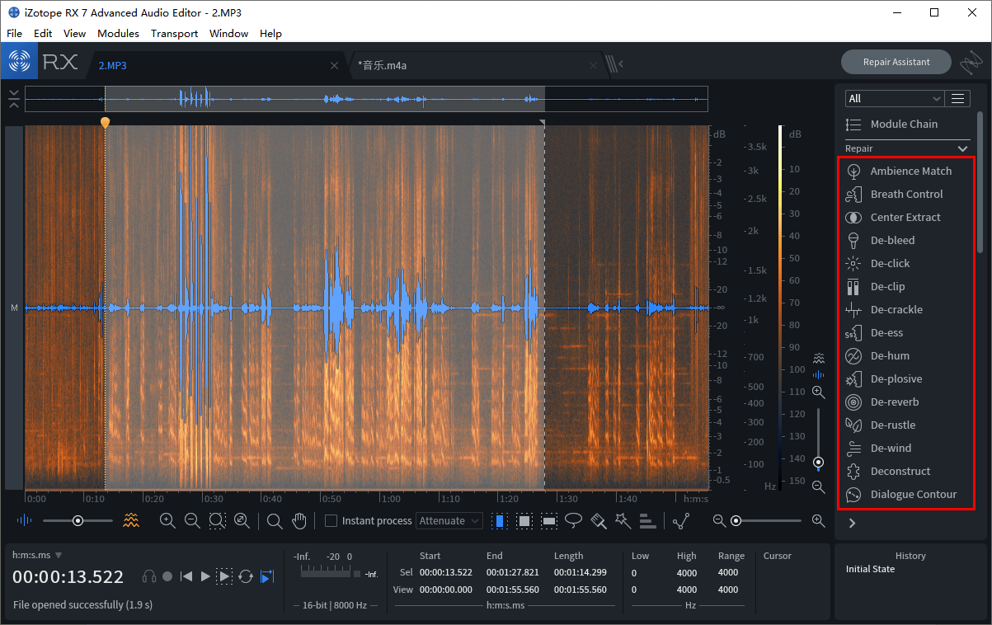
Task: Play the audio
Action: coord(205,576)
